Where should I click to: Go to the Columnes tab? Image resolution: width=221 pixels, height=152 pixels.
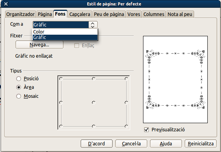click(154, 14)
